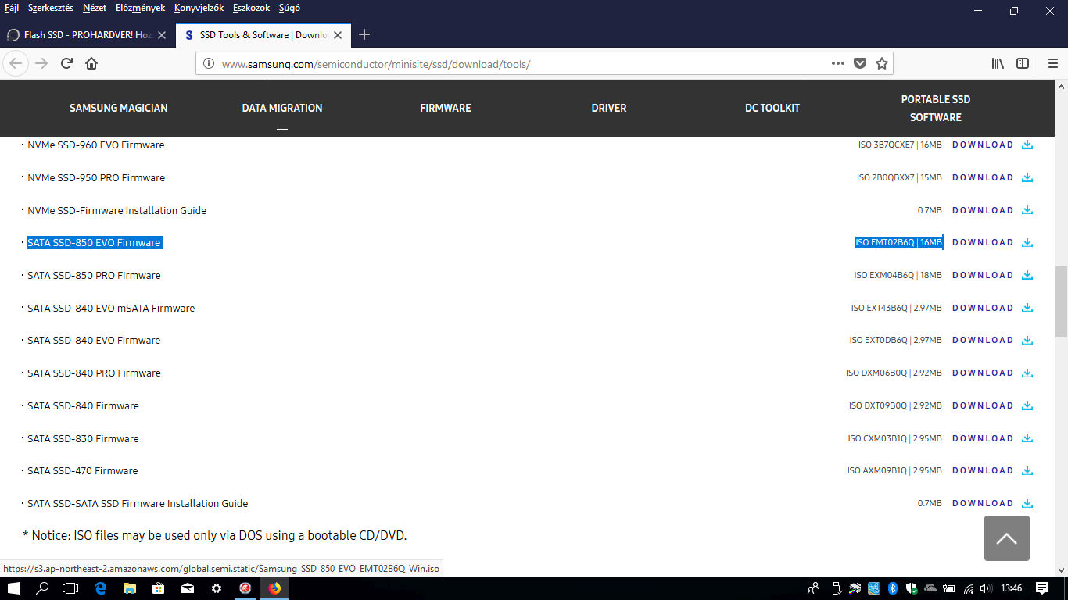The width and height of the screenshot is (1068, 600).
Task: Bookmark this page with the star icon
Action: coord(882,63)
